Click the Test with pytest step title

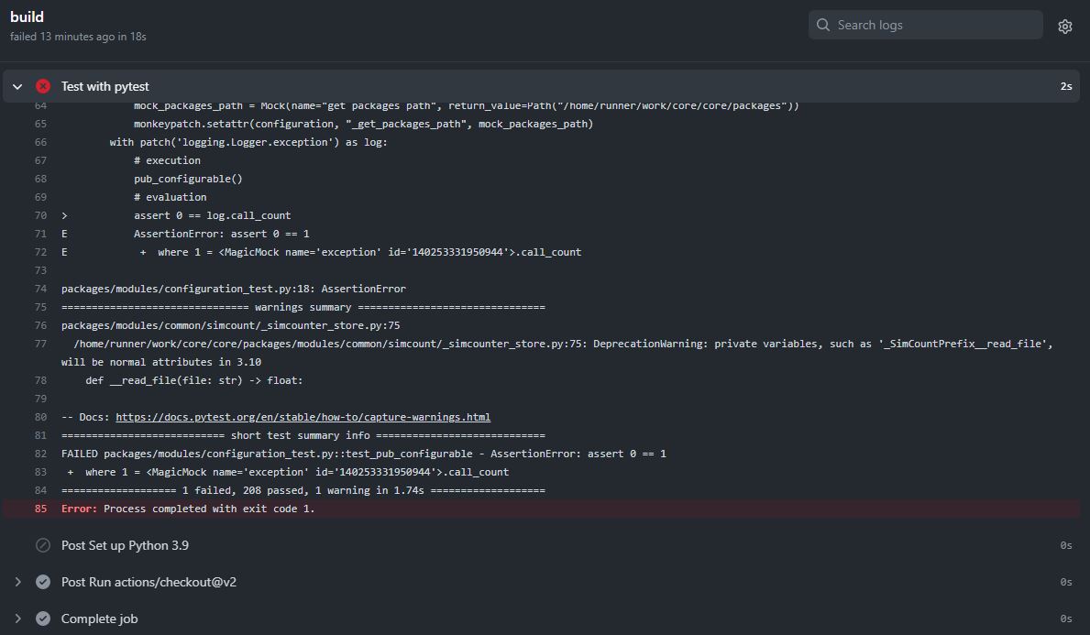tap(105, 86)
